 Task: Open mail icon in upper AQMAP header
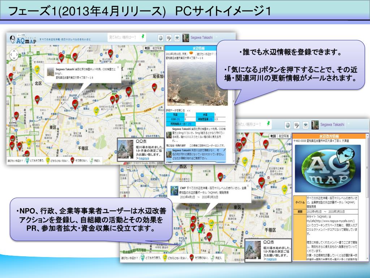click(x=177, y=38)
